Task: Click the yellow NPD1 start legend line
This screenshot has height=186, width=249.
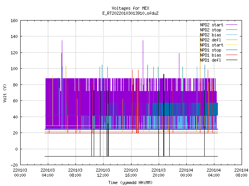Action: [x=231, y=45]
